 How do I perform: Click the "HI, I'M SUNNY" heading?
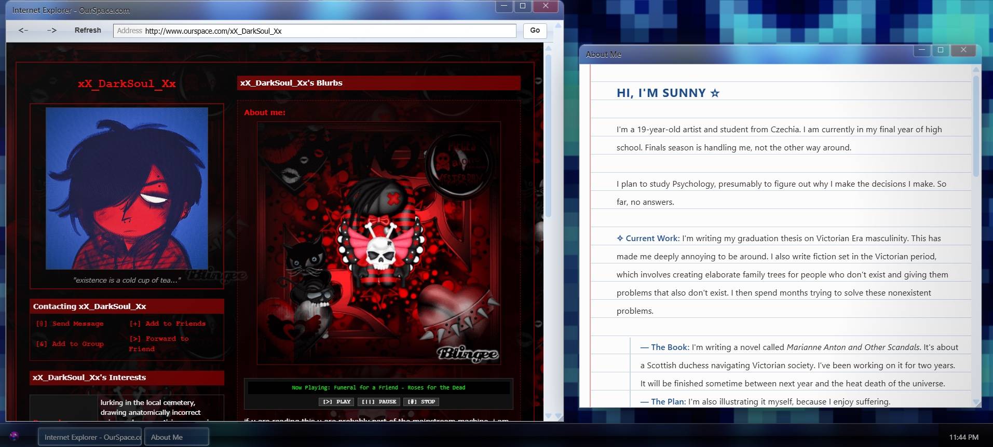point(668,93)
